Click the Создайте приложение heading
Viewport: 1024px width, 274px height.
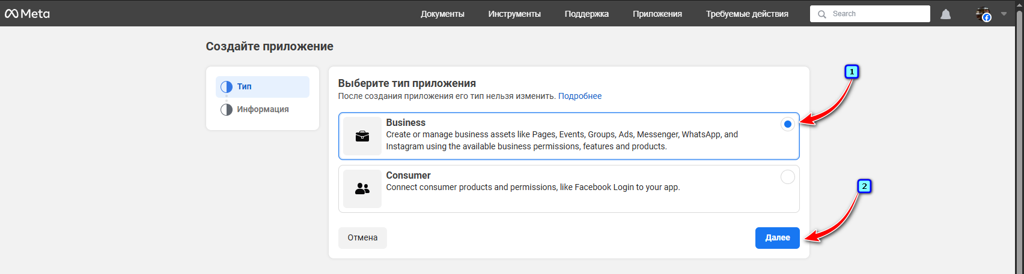tap(269, 46)
